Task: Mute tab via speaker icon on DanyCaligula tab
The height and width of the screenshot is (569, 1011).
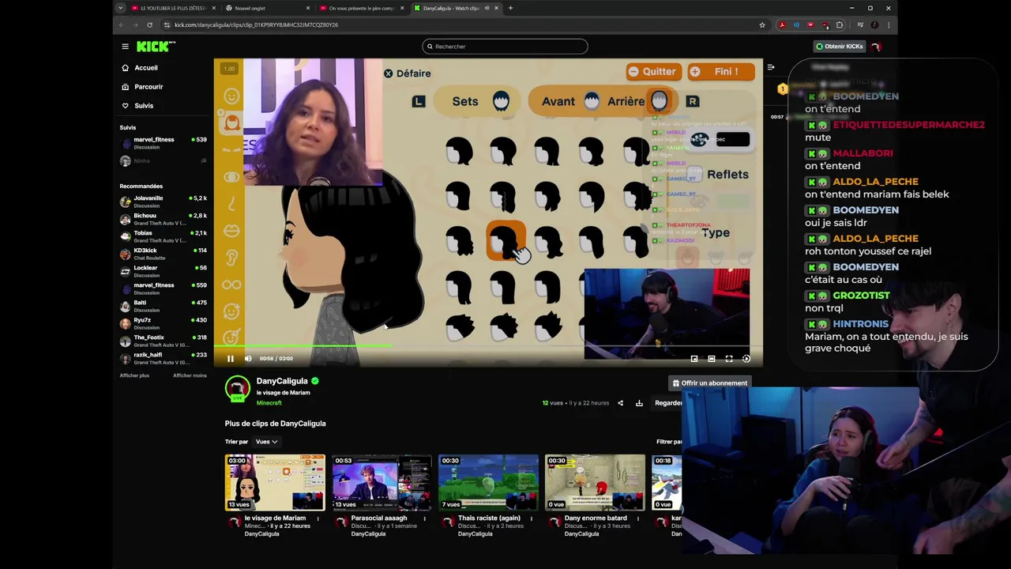Action: [x=487, y=8]
